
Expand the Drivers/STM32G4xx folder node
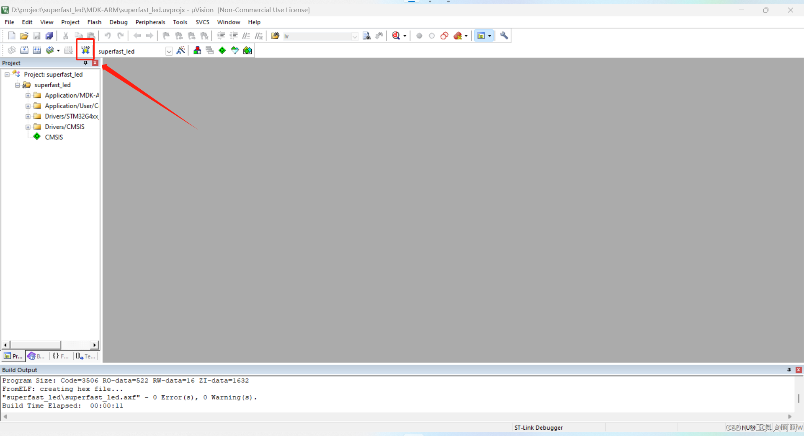(28, 117)
